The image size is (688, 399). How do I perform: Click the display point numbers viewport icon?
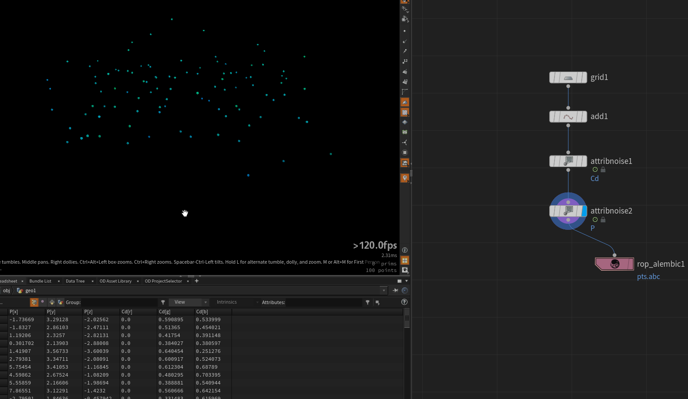[x=405, y=62]
